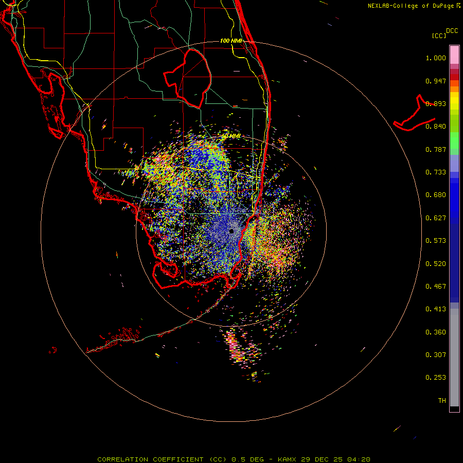Click the TH threshold label
Viewport: 463px width, 463px height.
(x=442, y=401)
